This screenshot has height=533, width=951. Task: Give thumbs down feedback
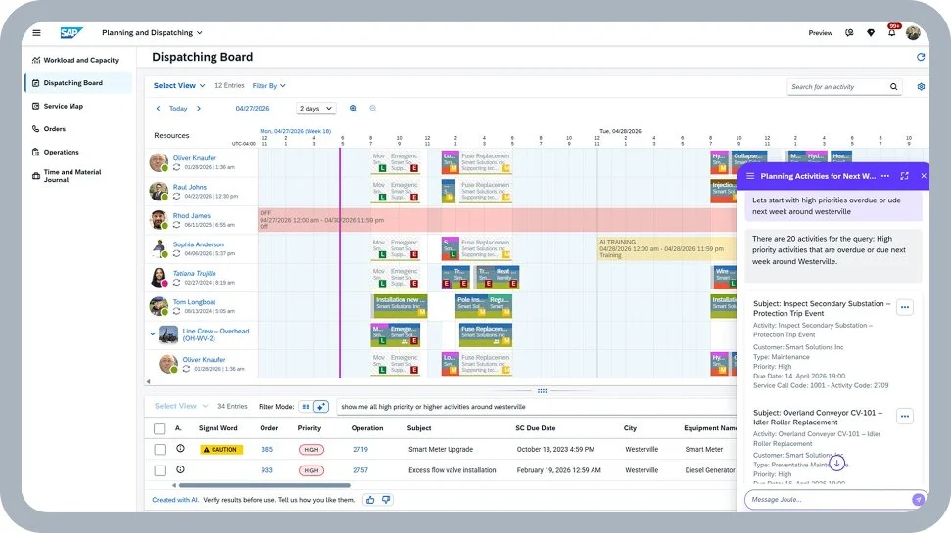pos(386,500)
